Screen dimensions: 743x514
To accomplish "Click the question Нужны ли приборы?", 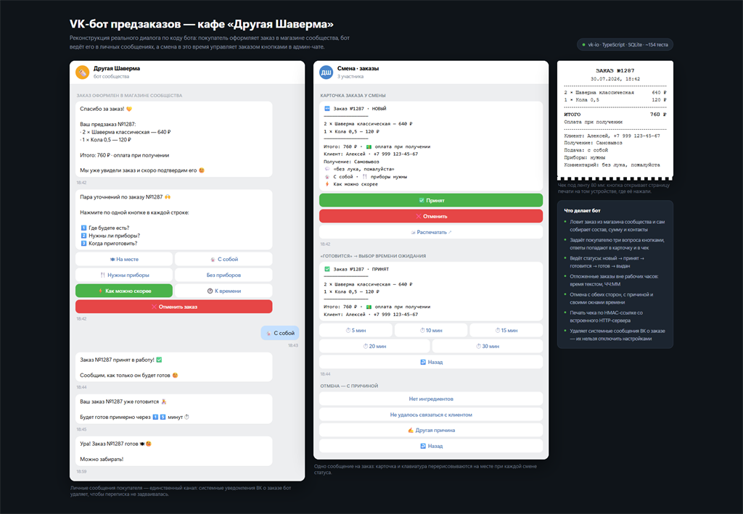I will pyautogui.click(x=114, y=235).
